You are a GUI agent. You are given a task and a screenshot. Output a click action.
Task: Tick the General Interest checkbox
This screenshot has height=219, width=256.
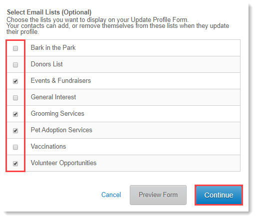pos(15,98)
